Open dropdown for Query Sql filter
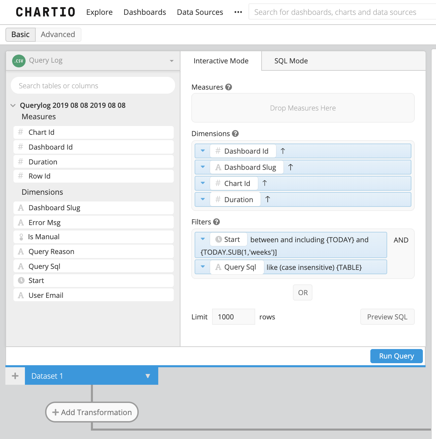436x439 pixels. tap(203, 266)
